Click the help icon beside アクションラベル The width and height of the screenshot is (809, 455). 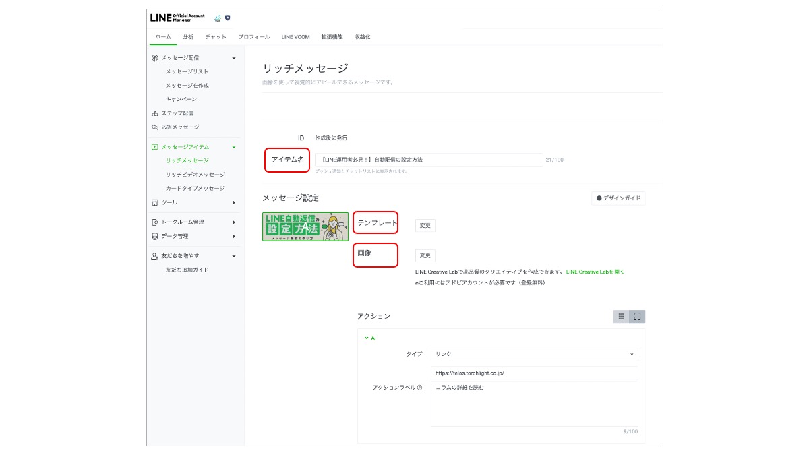(x=419, y=388)
